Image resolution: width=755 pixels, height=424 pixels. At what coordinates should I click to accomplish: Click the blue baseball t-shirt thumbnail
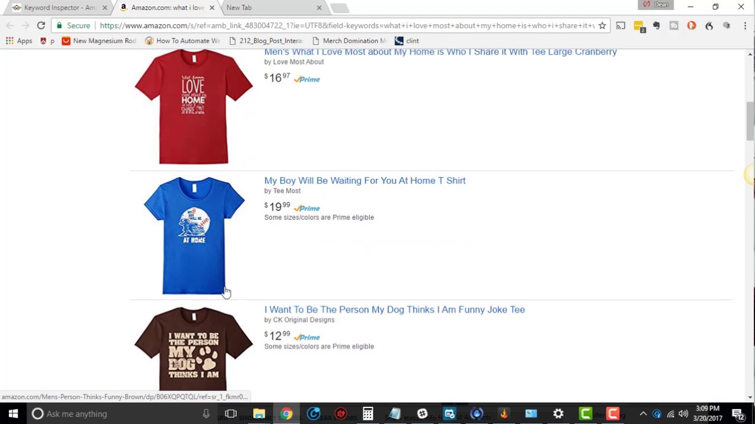tap(194, 236)
